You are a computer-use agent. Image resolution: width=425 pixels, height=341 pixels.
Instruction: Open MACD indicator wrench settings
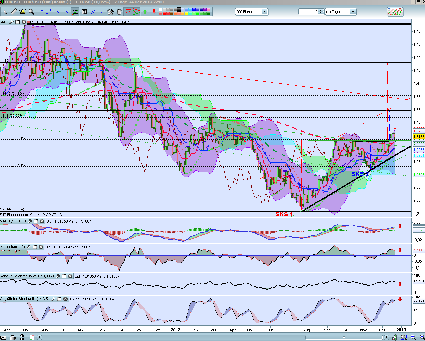pyautogui.click(x=30, y=221)
